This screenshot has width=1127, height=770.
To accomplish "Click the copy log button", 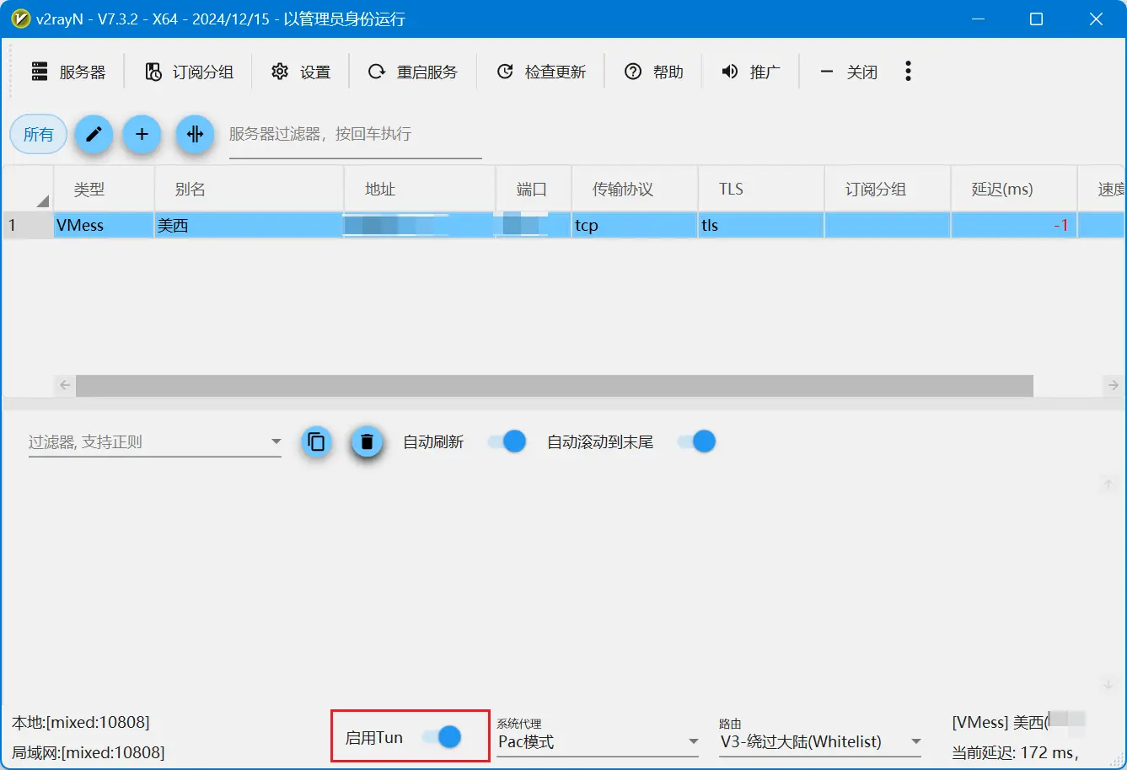I will (x=316, y=441).
